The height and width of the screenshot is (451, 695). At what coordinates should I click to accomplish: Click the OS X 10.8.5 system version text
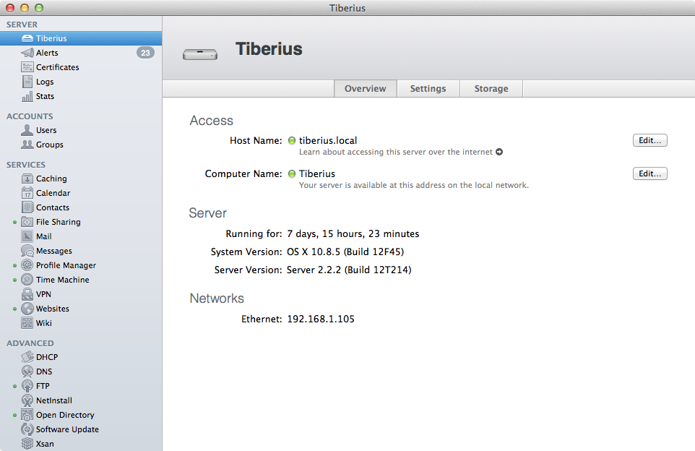pyautogui.click(x=345, y=252)
